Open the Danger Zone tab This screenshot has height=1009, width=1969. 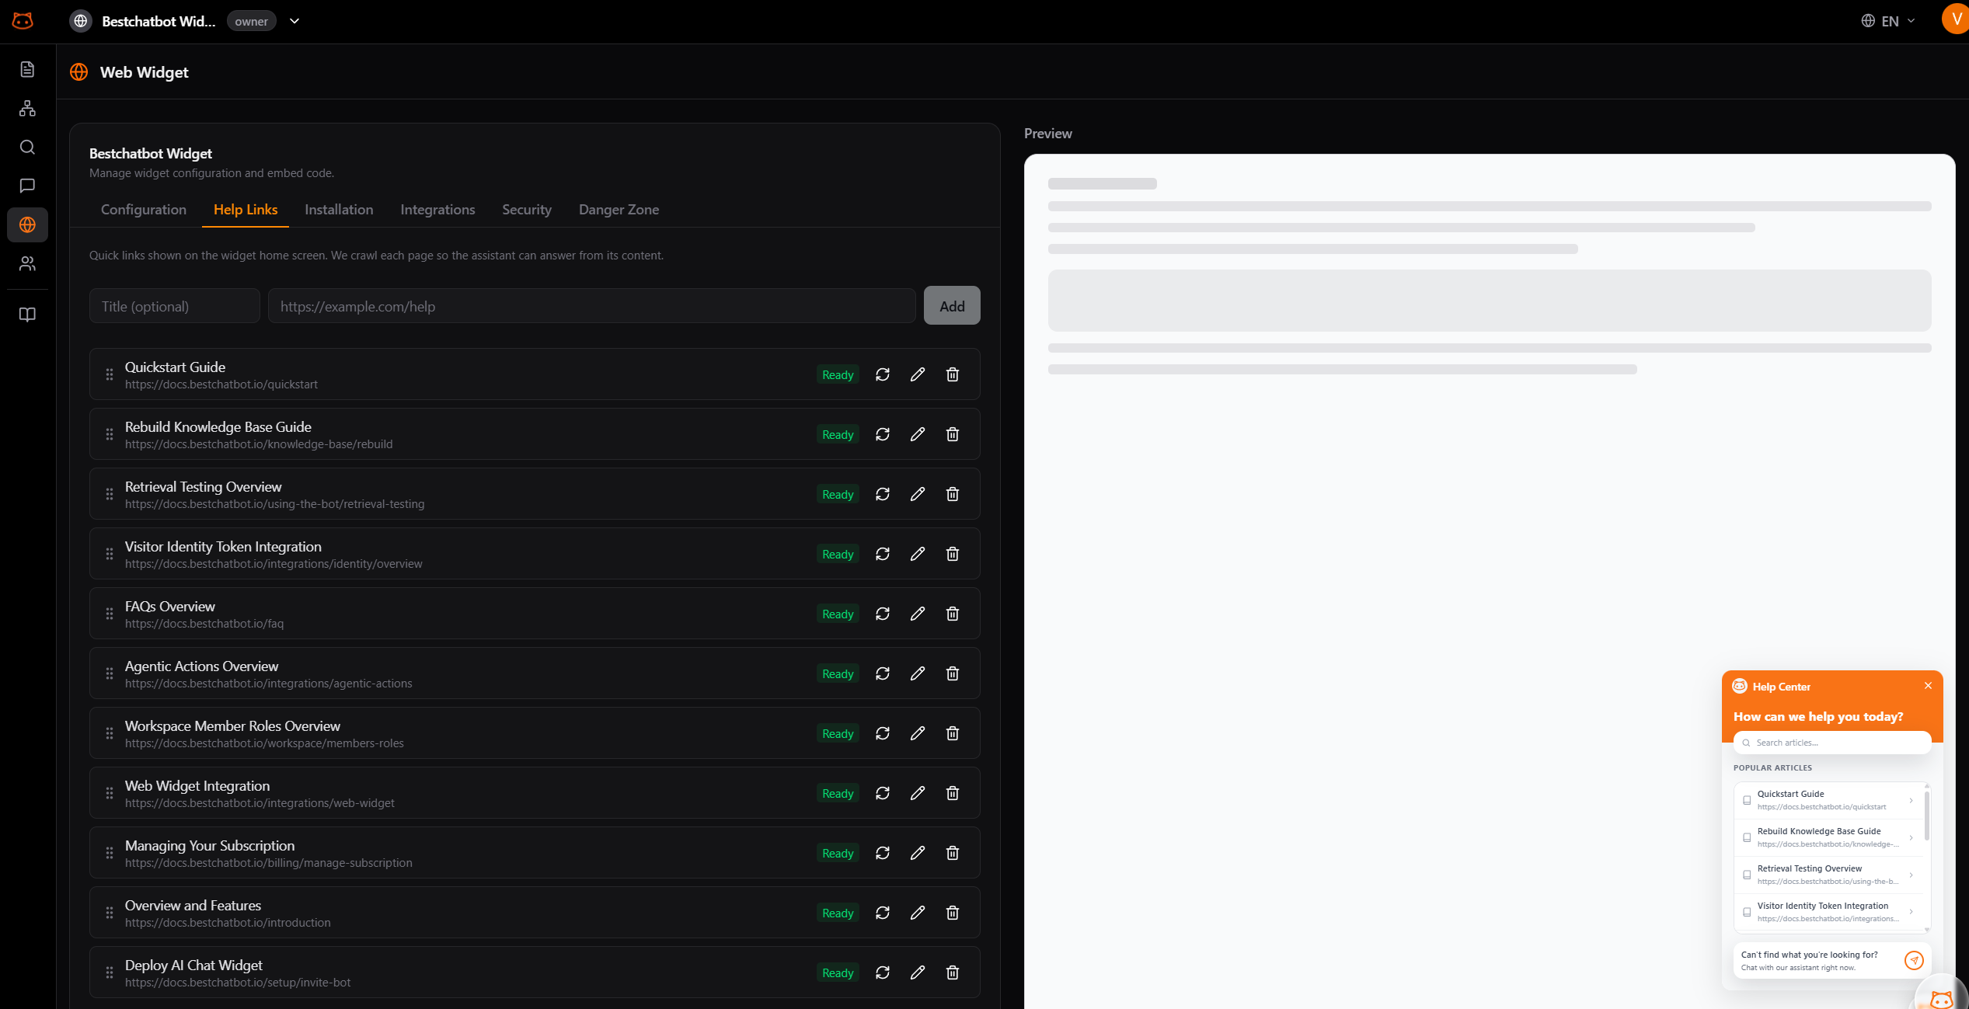(x=619, y=210)
